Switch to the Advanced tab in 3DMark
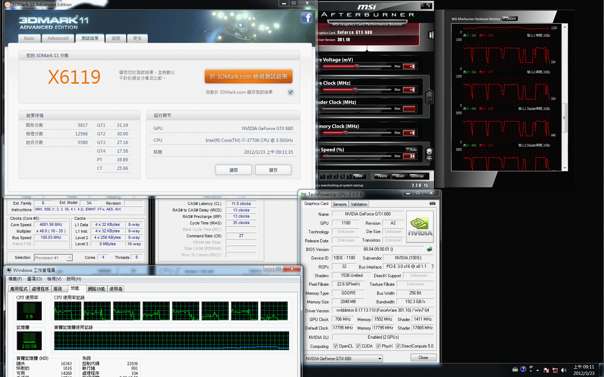Image resolution: width=604 pixels, height=377 pixels. point(58,38)
